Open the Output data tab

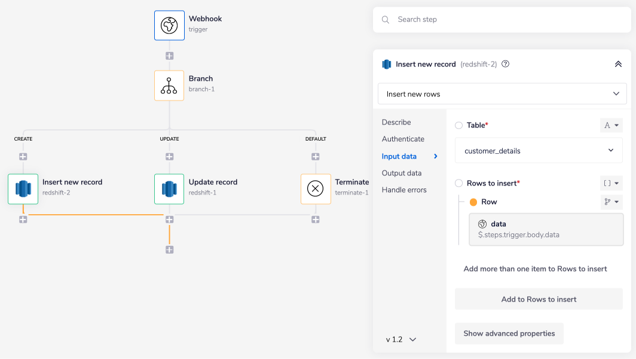click(401, 173)
